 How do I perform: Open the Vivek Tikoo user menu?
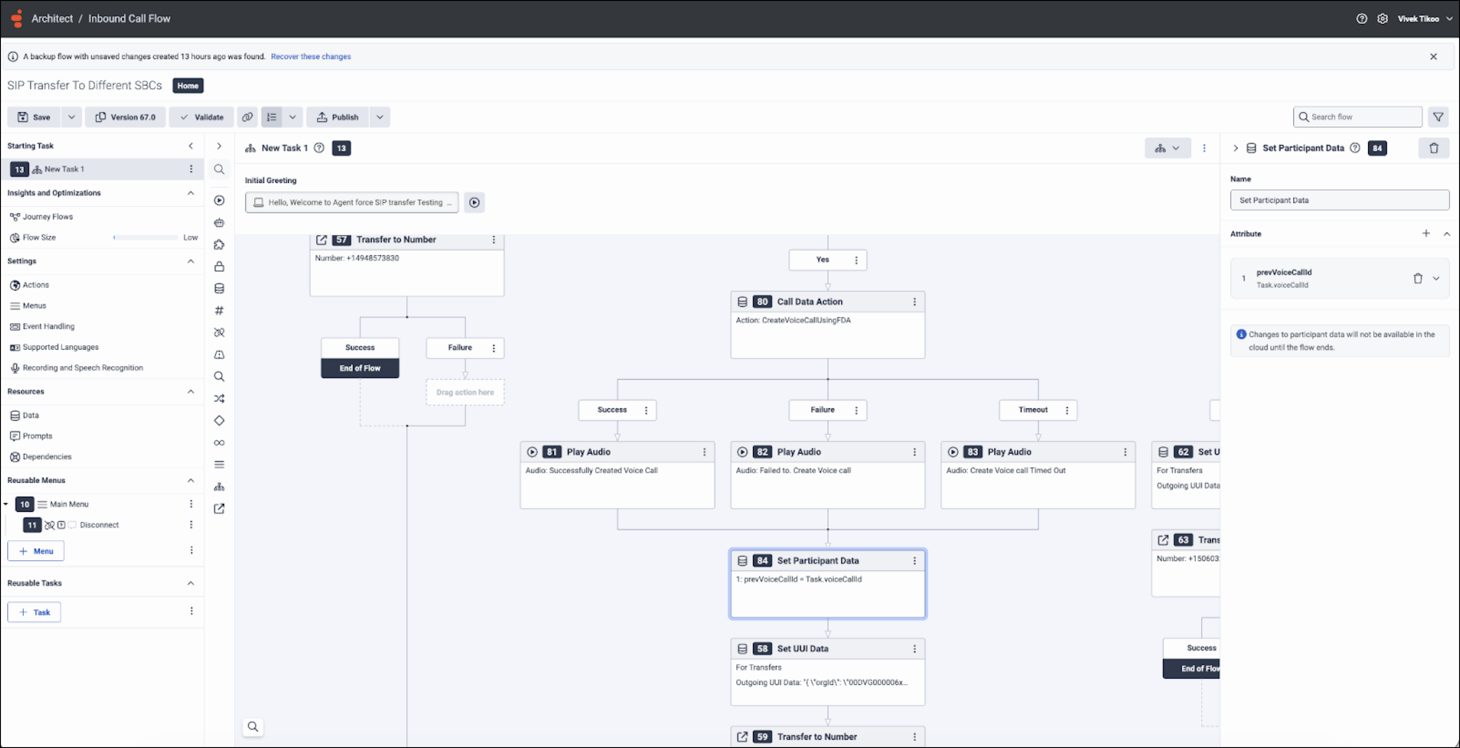[1424, 19]
